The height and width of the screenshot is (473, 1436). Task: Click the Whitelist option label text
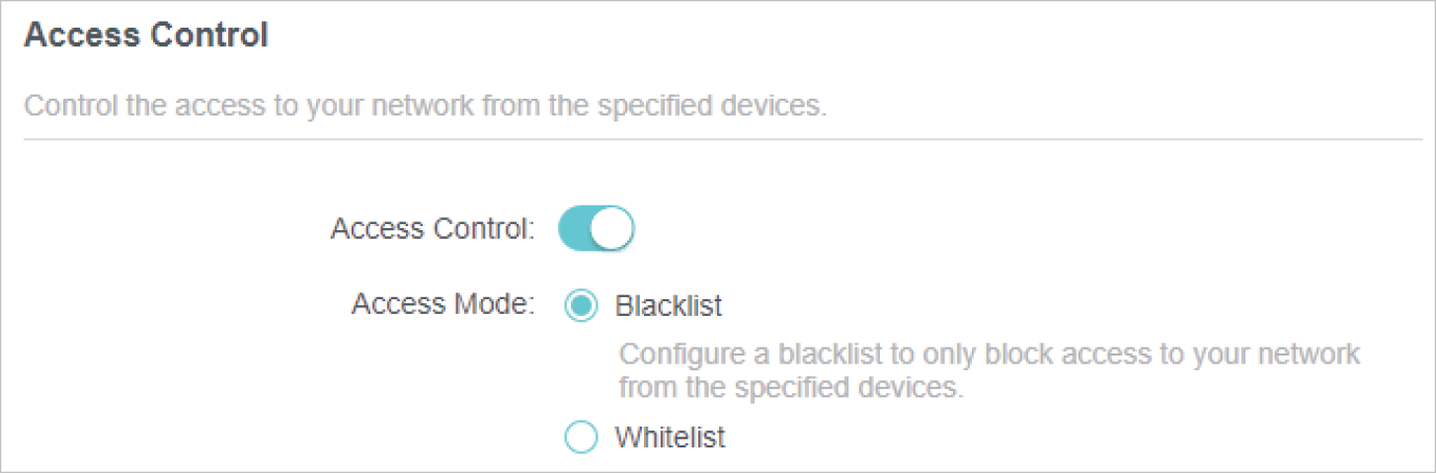670,436
